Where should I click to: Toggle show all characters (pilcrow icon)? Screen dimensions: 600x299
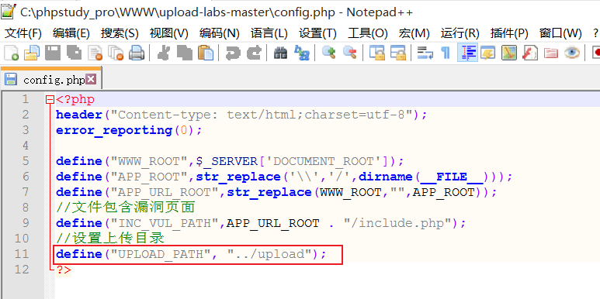coord(446,53)
